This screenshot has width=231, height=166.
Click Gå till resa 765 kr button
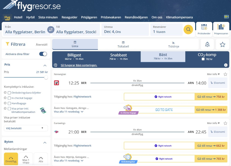point(211,159)
